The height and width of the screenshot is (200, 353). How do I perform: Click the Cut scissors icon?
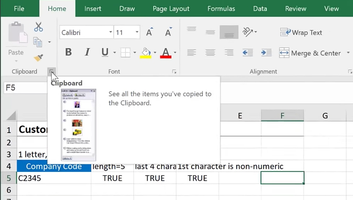point(38,27)
